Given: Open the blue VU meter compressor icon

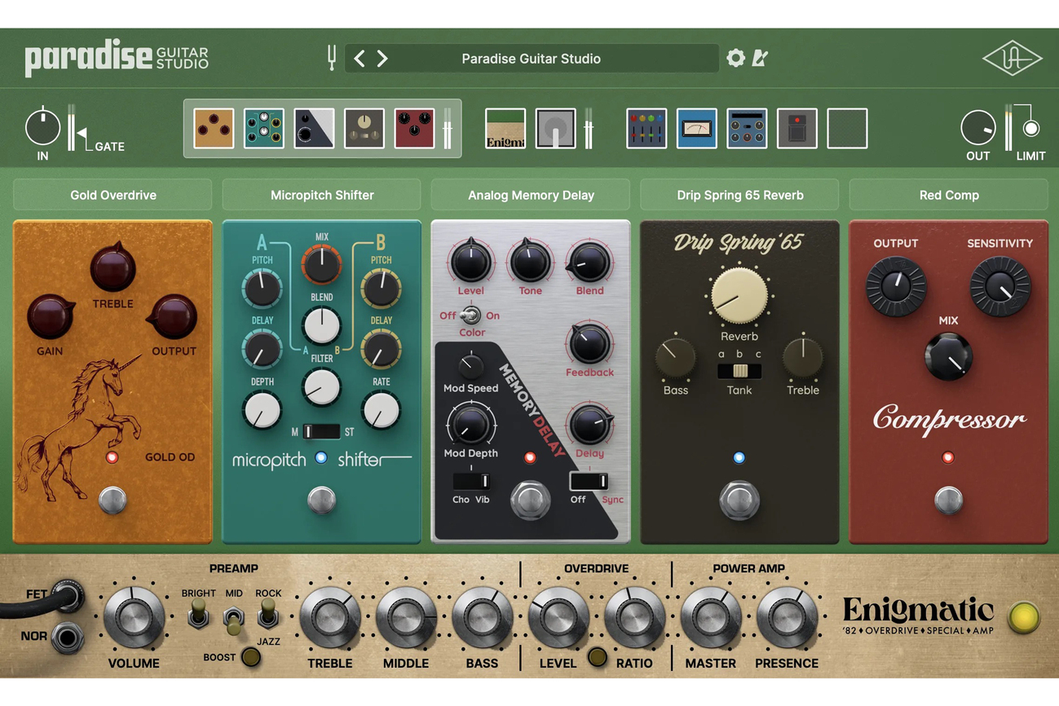Looking at the screenshot, I should click(697, 128).
